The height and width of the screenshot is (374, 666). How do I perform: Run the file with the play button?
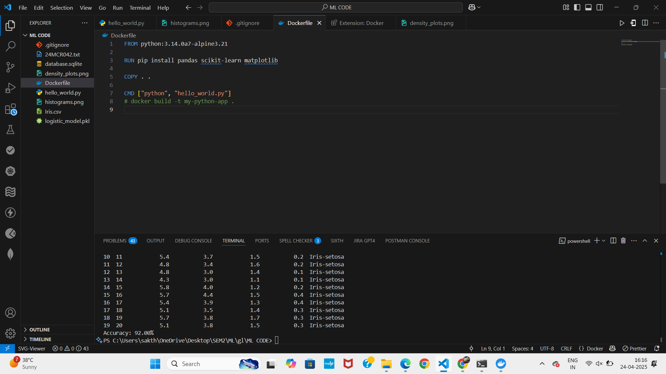click(x=622, y=23)
